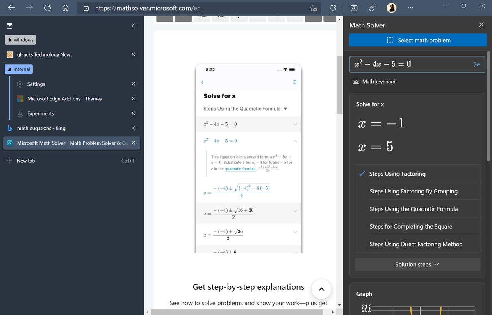Open Math Solver toolbar icon
This screenshot has width=492, height=315.
(354, 8)
